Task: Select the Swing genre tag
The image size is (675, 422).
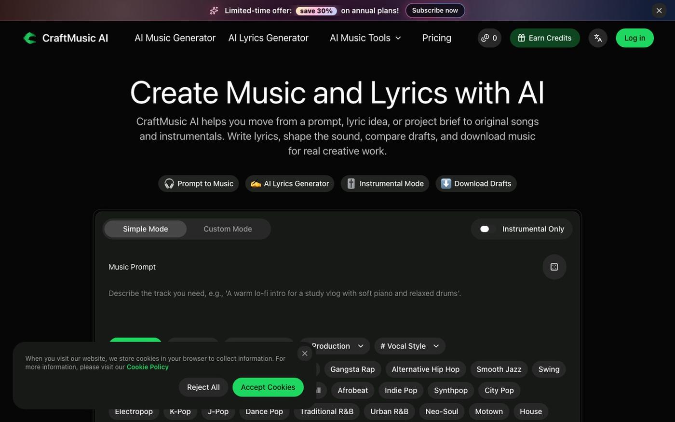Action: [549, 369]
